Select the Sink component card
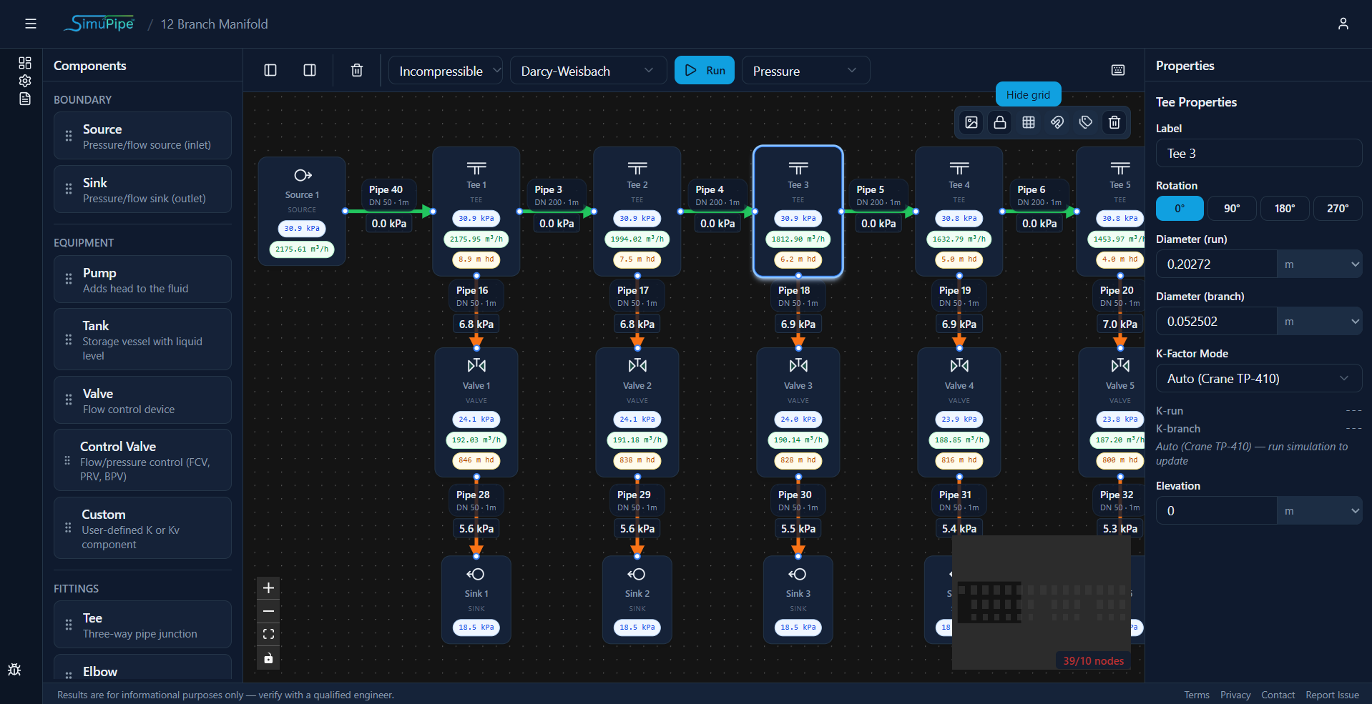1372x704 pixels. point(142,189)
